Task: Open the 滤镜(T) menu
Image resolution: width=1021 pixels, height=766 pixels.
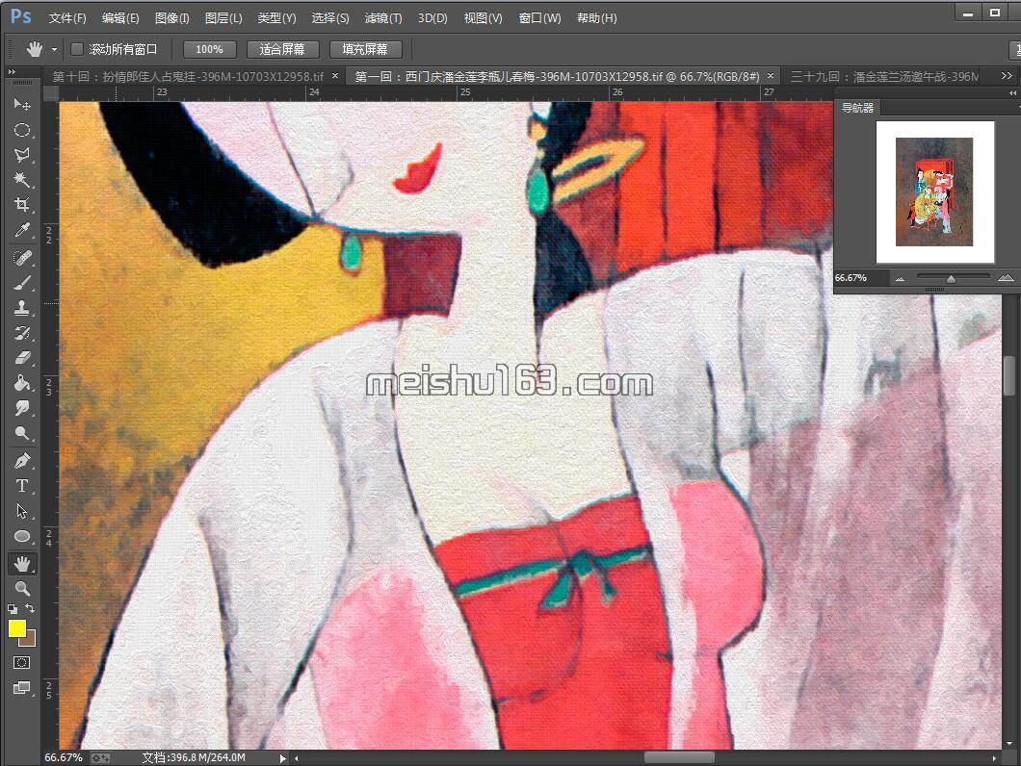Action: coord(383,18)
